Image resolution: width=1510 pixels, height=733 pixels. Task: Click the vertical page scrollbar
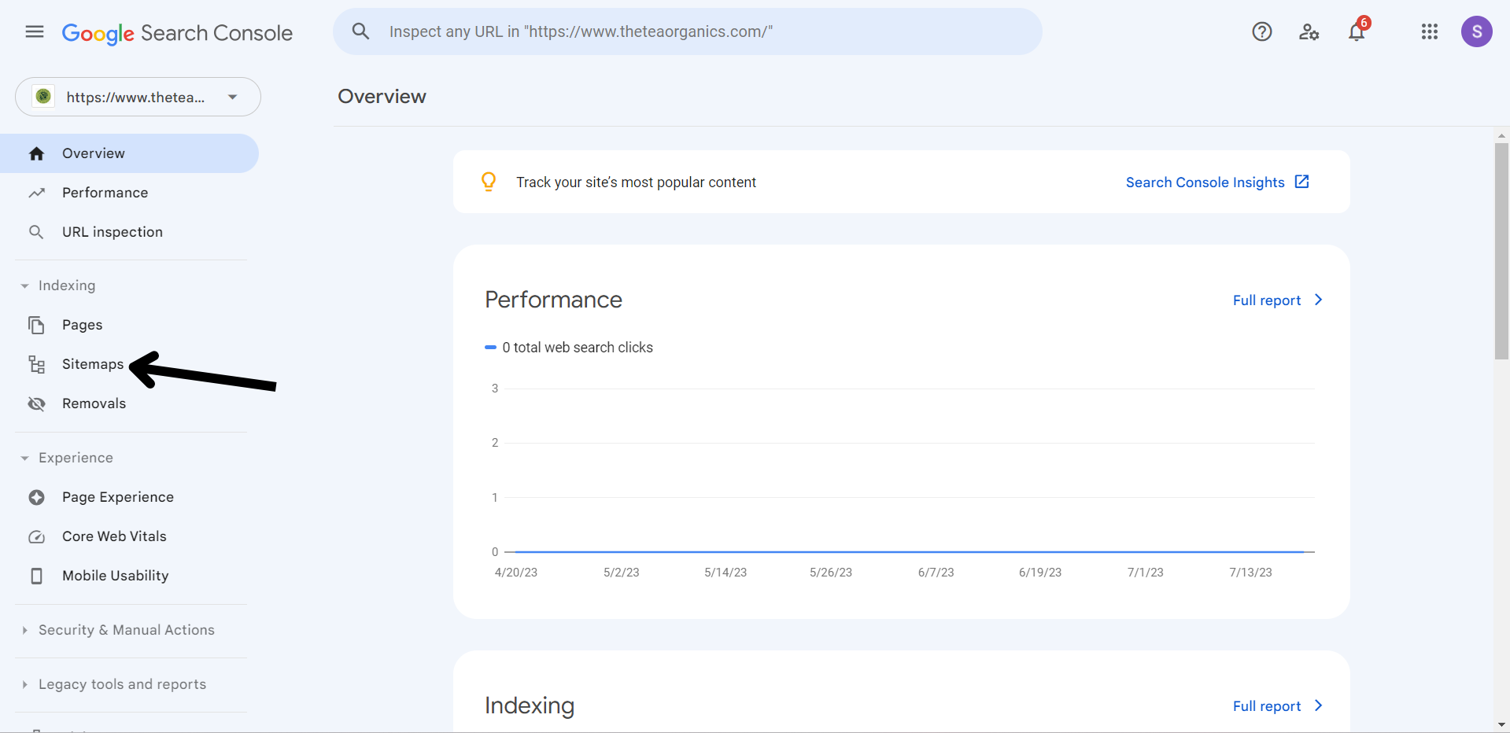(x=1501, y=252)
